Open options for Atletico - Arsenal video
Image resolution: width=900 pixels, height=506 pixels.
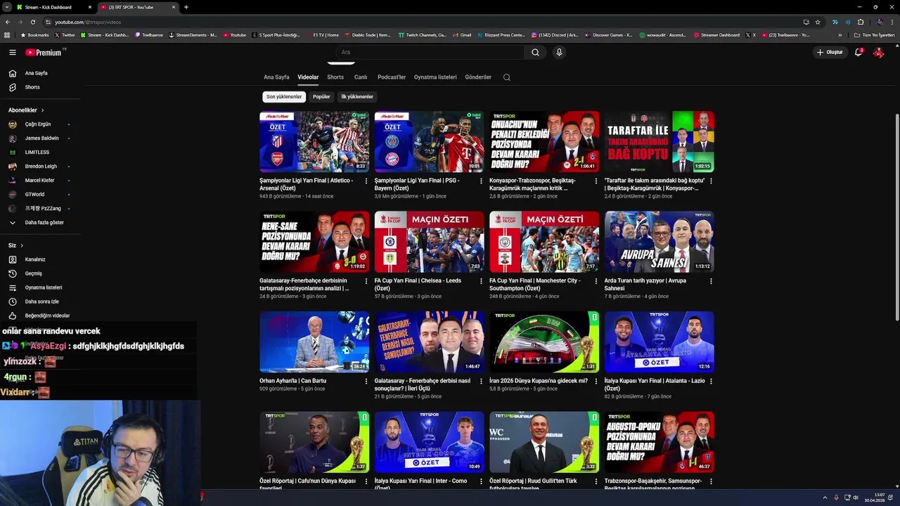[366, 181]
